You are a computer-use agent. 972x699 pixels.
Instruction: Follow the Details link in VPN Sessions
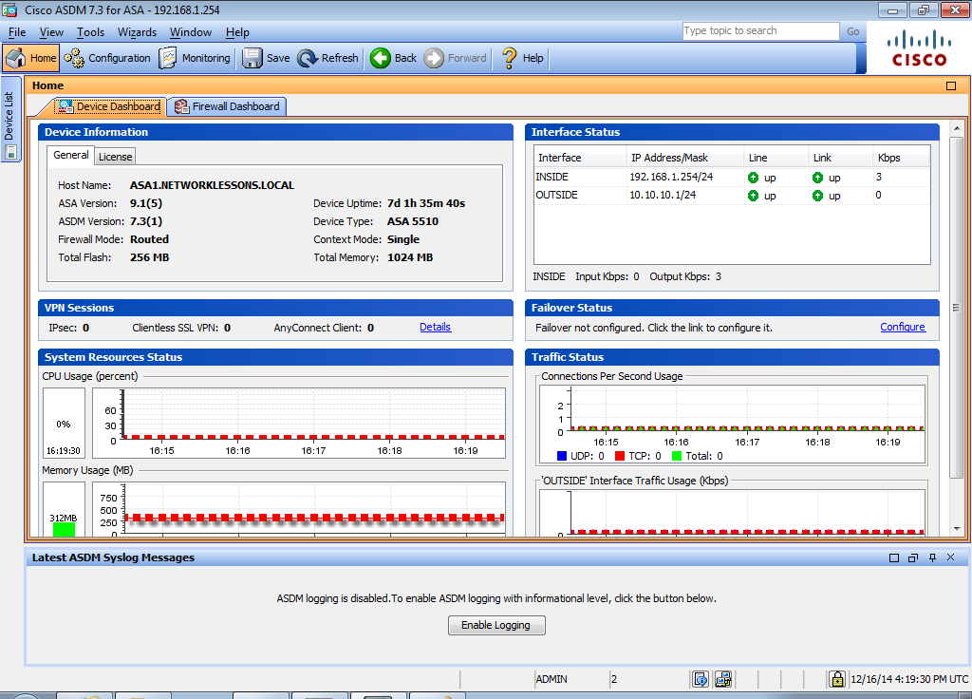(435, 327)
